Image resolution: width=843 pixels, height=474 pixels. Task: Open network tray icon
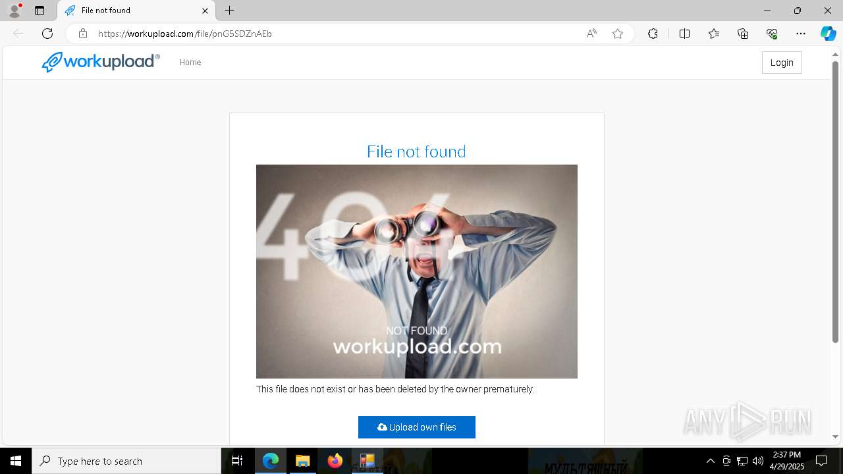[x=742, y=461]
